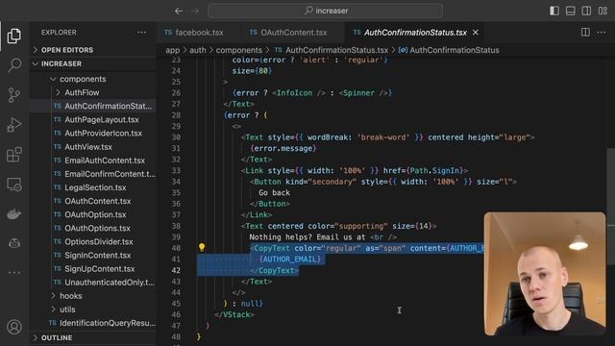615x346 pixels.
Task: Click the auth breadcrumb segment
Action: [198, 50]
